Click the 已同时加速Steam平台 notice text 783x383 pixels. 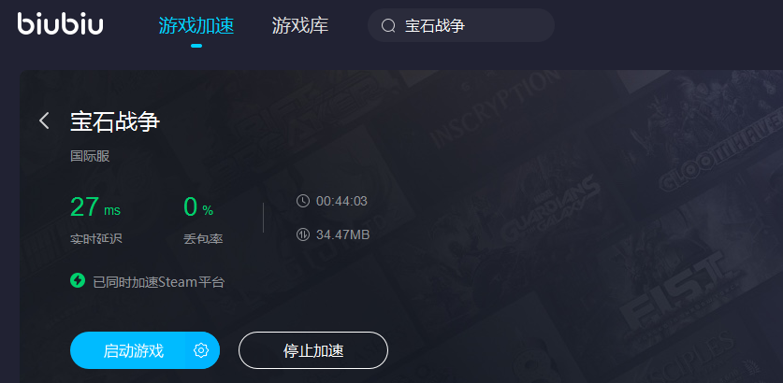point(159,282)
